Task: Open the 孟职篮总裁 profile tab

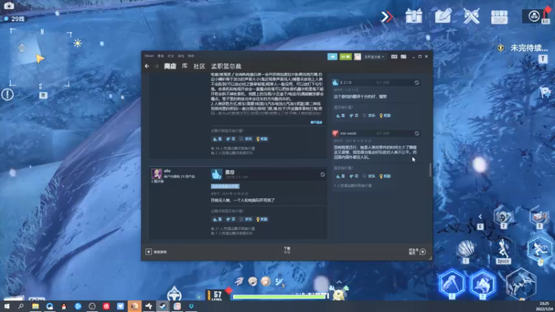Action: (226, 66)
